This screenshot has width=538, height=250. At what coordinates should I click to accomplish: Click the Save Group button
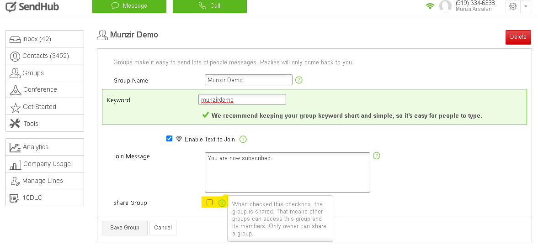(x=124, y=228)
